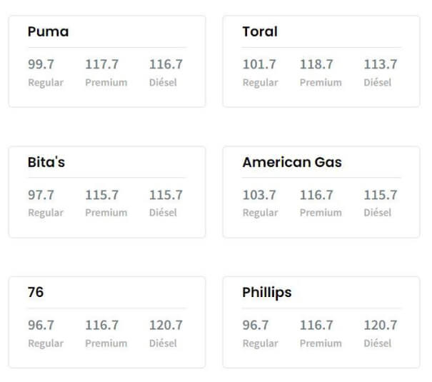The width and height of the screenshot is (432, 382).
Task: Click Toral's diesel price 113.7
Action: [x=381, y=64]
